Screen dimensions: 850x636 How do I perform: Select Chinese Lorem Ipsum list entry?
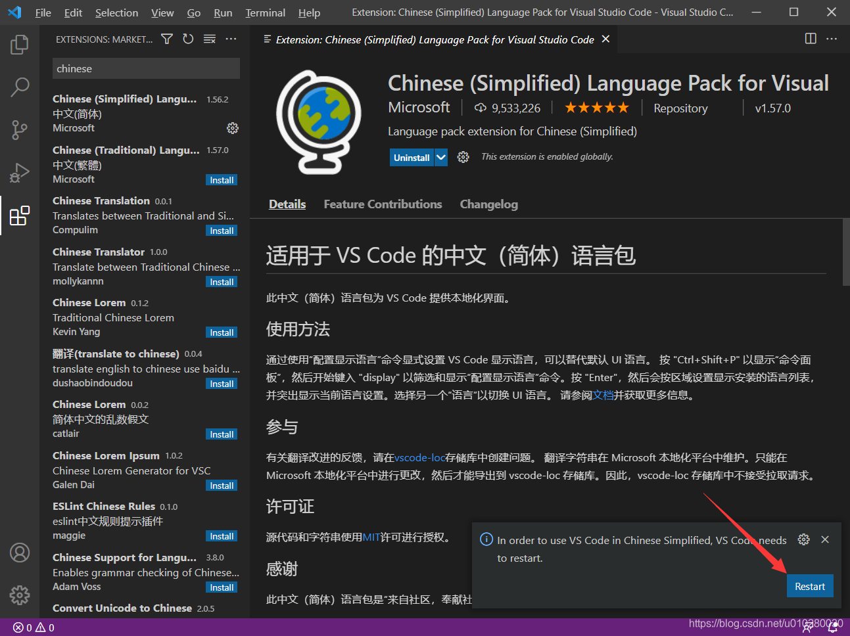[145, 470]
